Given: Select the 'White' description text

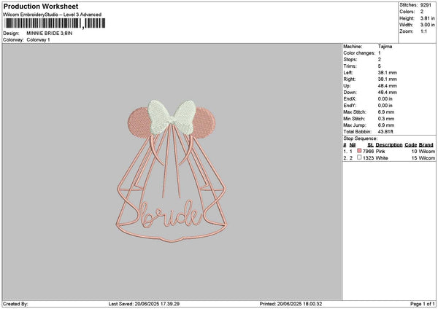Looking at the screenshot, I should (x=382, y=158).
